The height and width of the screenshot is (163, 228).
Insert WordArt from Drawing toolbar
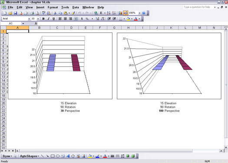tap(68, 156)
